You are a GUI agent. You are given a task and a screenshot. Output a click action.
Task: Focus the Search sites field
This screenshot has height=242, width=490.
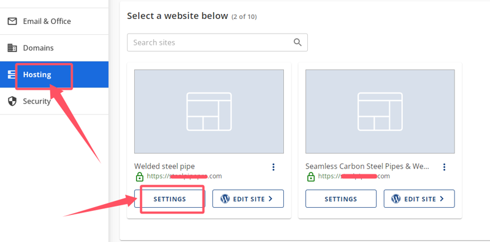coord(217,42)
